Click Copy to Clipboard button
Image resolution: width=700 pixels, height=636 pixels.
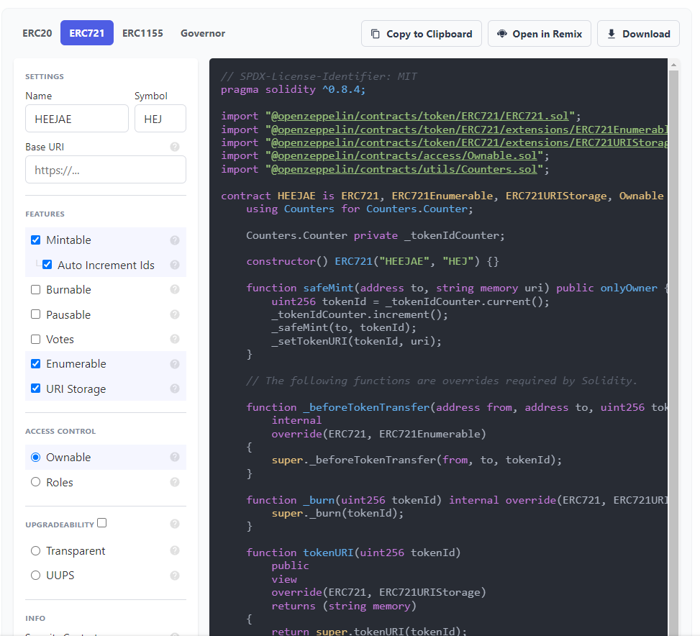click(422, 34)
